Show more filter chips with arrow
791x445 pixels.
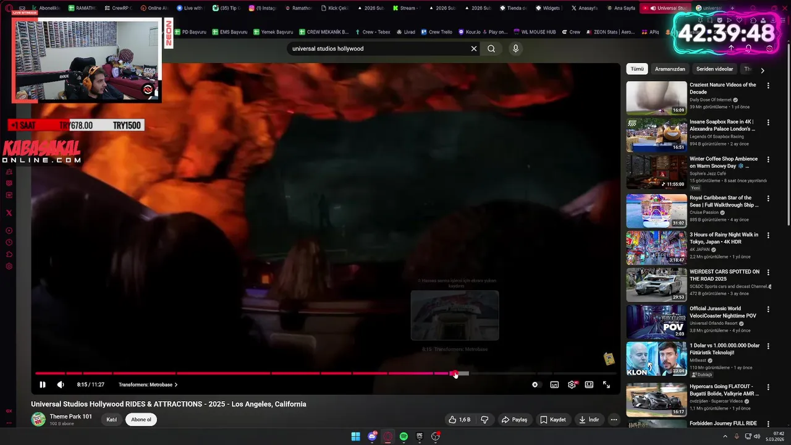[x=763, y=70]
